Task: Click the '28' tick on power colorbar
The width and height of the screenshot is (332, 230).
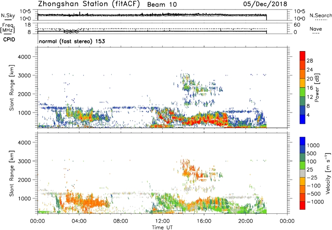Action: pos(310,61)
